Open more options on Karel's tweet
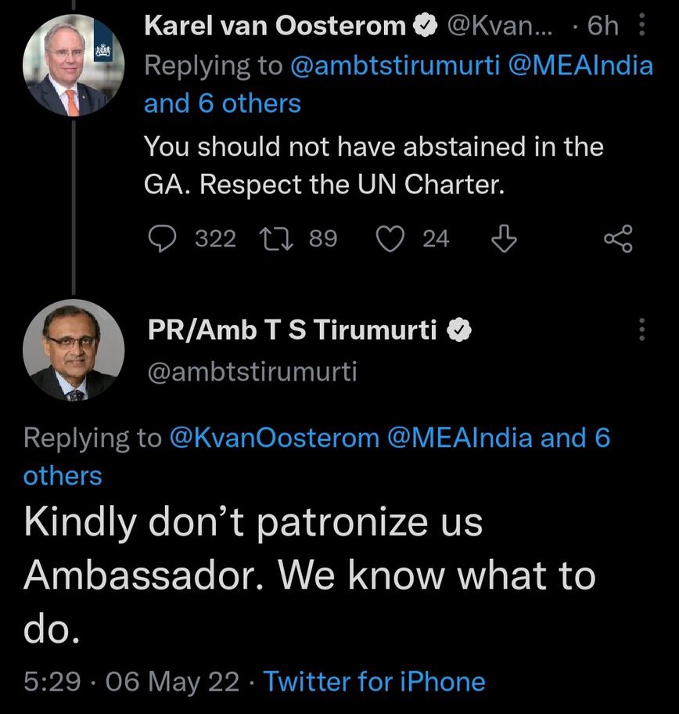679x714 pixels. 642,27
